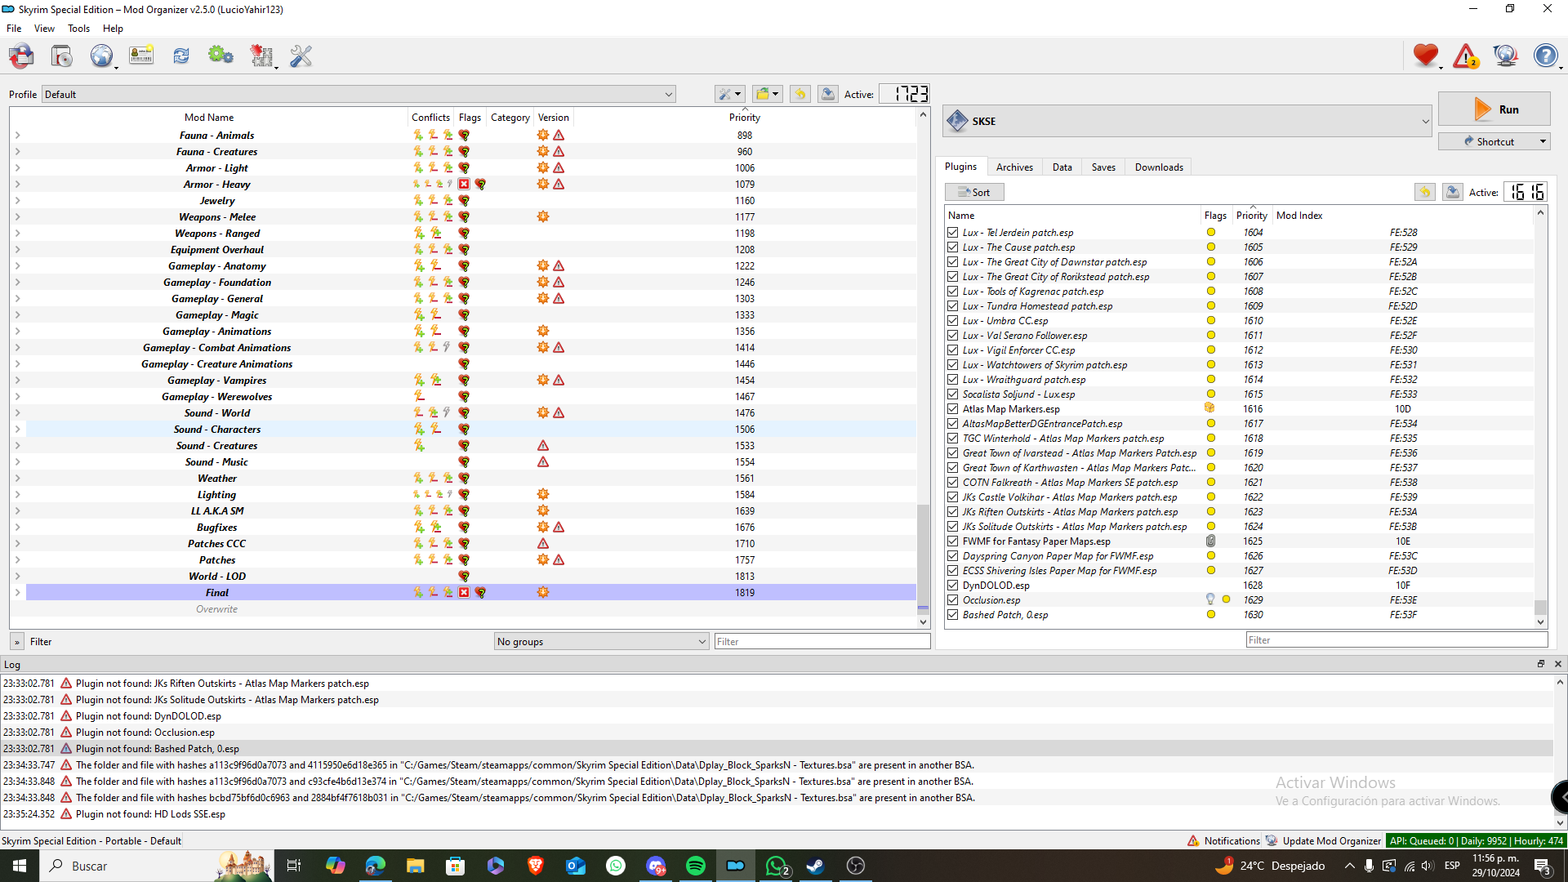Toggle Socalista Soljund - Lux.esp checkbox
The height and width of the screenshot is (882, 1568).
952,394
